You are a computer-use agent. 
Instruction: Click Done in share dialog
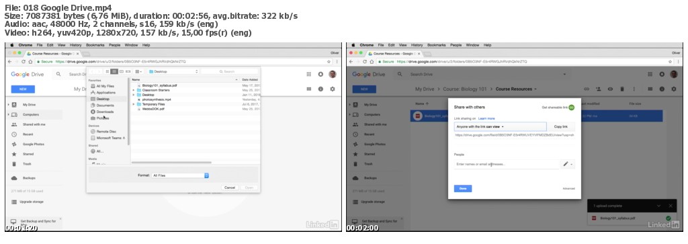pos(462,189)
